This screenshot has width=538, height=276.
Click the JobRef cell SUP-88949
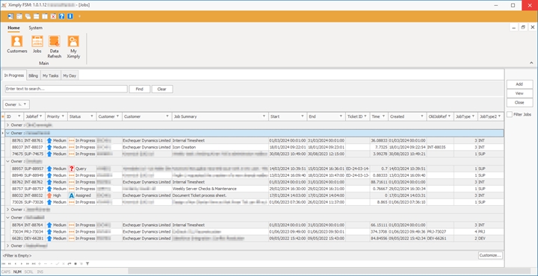[x=34, y=175]
